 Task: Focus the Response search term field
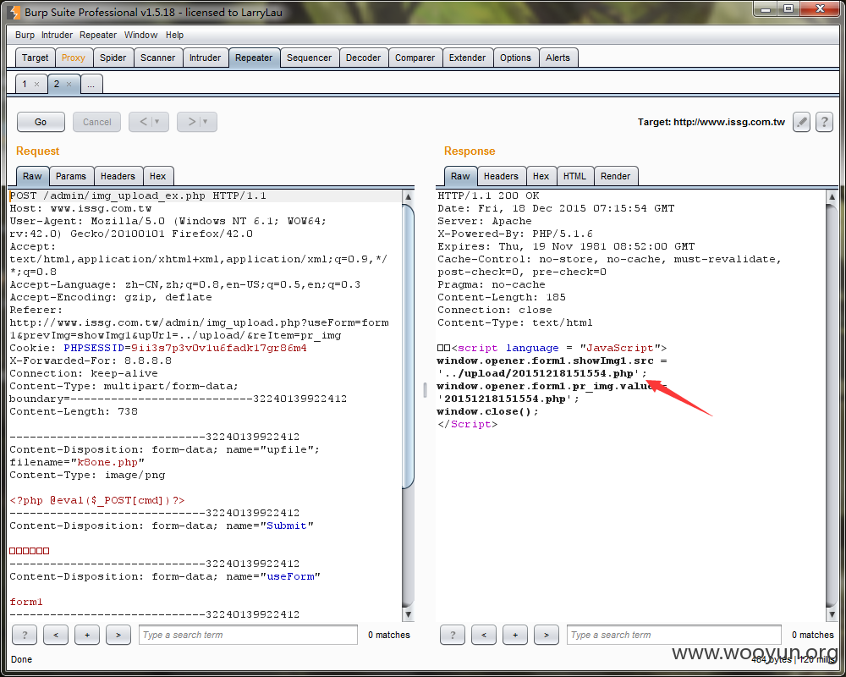pos(674,635)
